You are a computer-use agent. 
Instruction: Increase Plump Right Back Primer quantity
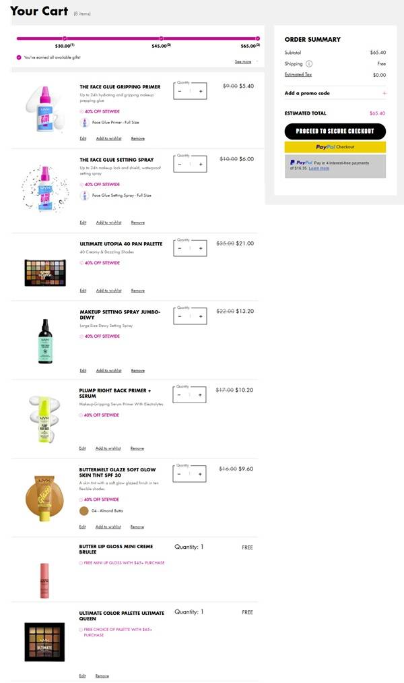[199, 395]
